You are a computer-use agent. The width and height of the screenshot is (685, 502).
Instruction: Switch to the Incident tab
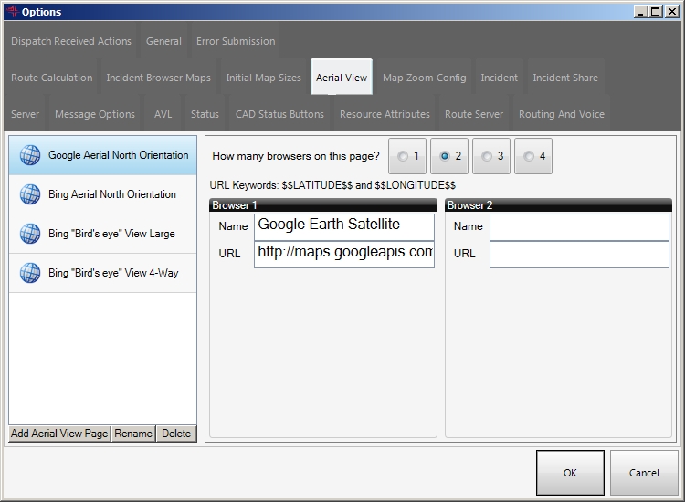(x=500, y=78)
